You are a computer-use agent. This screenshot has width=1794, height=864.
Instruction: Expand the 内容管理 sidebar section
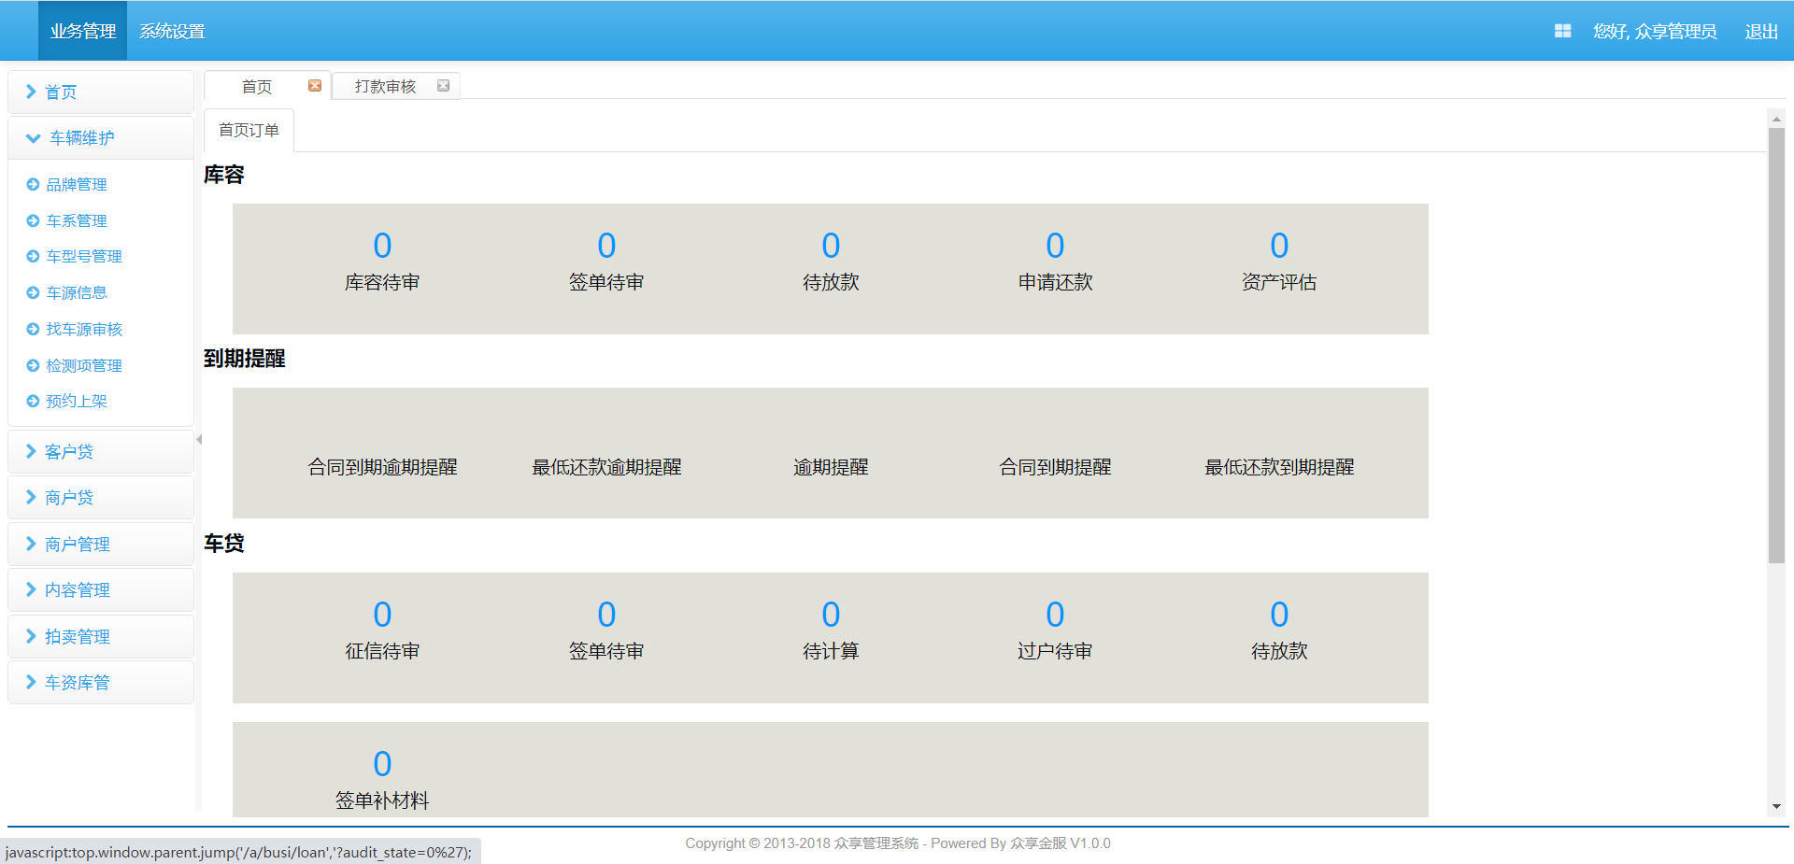101,590
